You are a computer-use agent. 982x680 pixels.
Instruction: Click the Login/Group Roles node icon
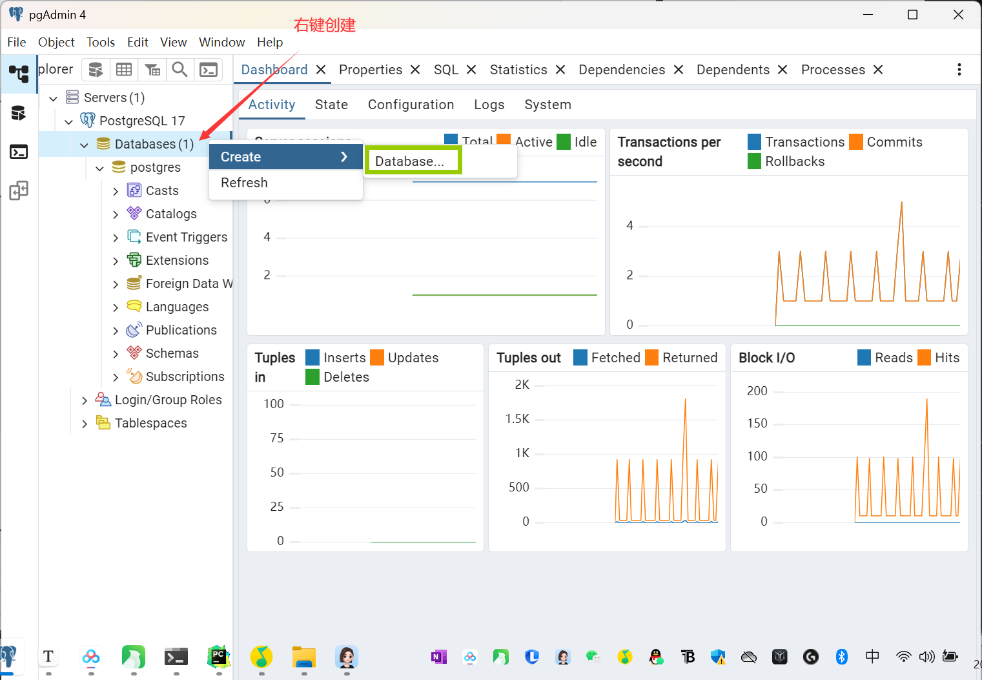(103, 399)
